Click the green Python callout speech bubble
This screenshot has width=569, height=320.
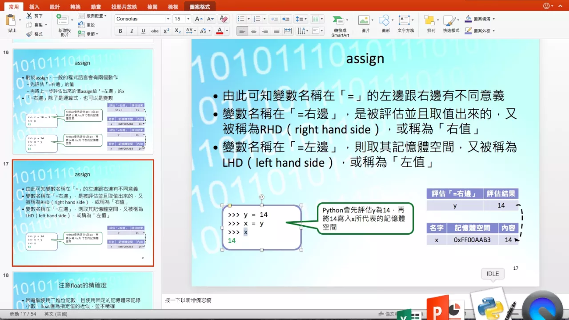[x=365, y=218]
